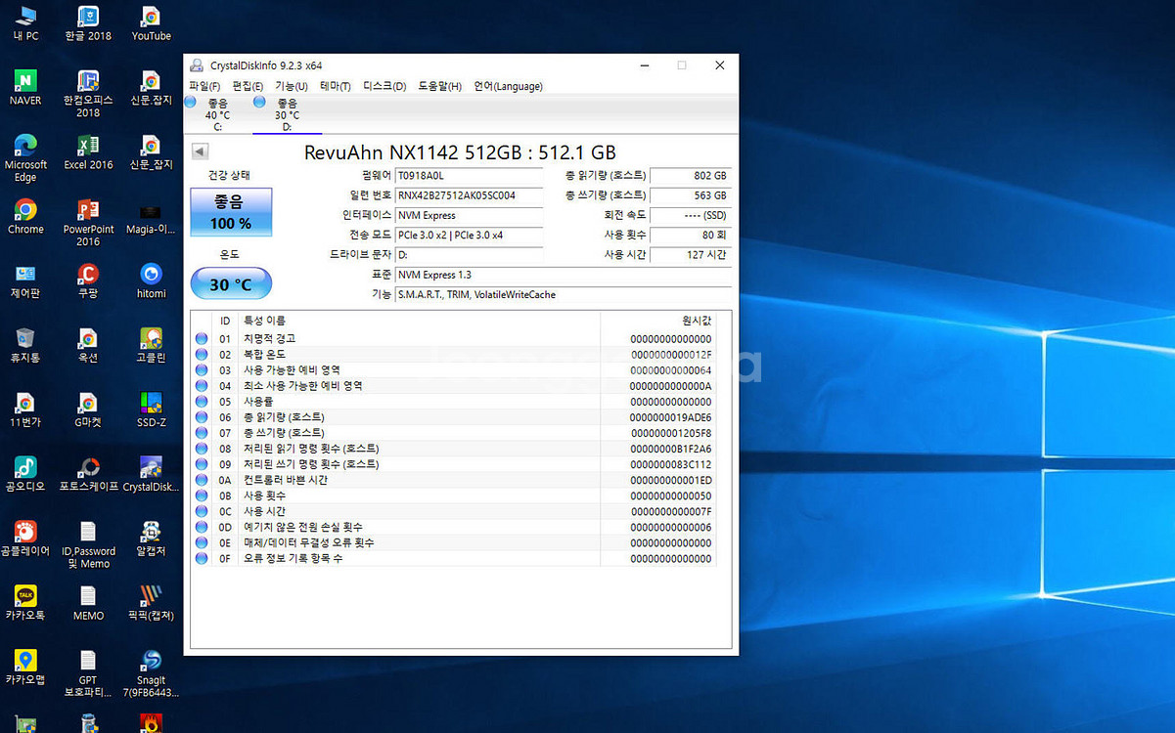The height and width of the screenshot is (733, 1175).
Task: Open the 디스크(D) menu
Action: coord(384,87)
